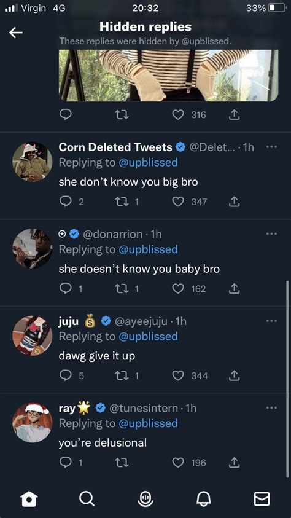Retweet the @donarrion reply

122,289
